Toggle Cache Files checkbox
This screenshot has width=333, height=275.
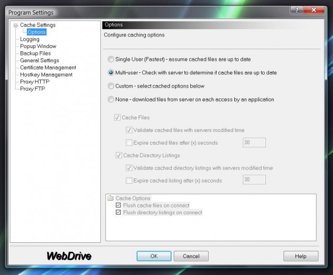[117, 118]
